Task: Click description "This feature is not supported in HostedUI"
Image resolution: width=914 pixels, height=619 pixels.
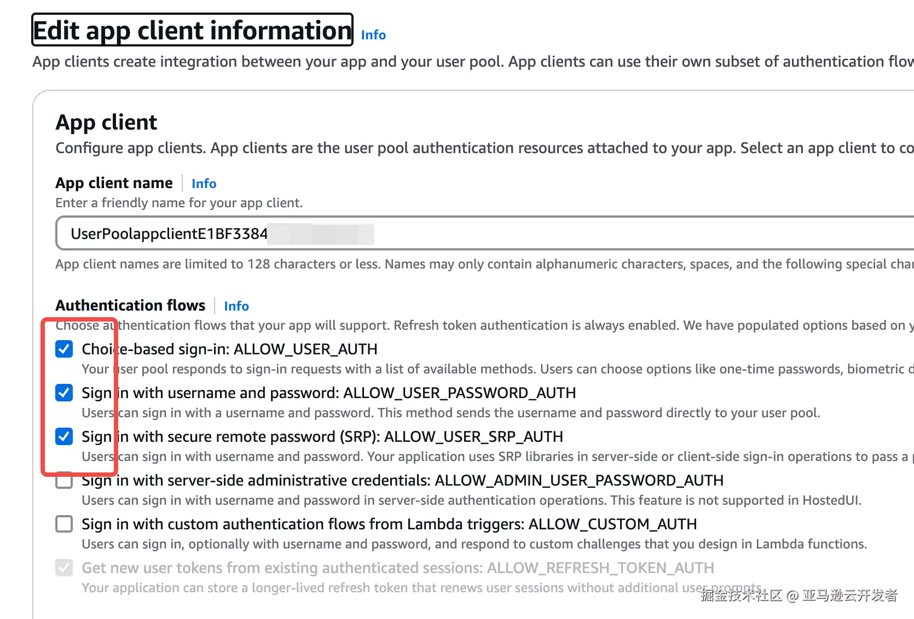Action: [x=472, y=500]
